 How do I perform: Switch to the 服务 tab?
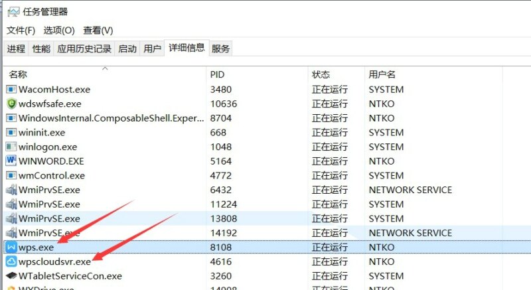221,48
